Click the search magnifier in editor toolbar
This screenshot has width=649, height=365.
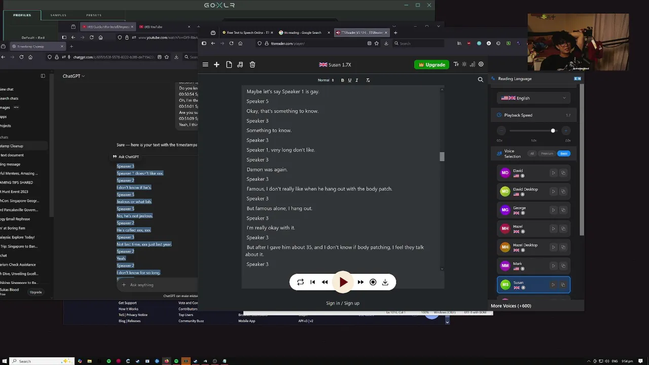(481, 80)
